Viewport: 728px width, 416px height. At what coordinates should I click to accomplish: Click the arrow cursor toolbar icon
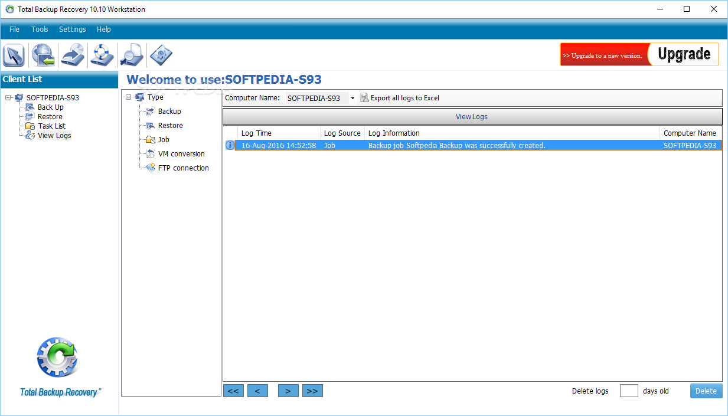14,55
